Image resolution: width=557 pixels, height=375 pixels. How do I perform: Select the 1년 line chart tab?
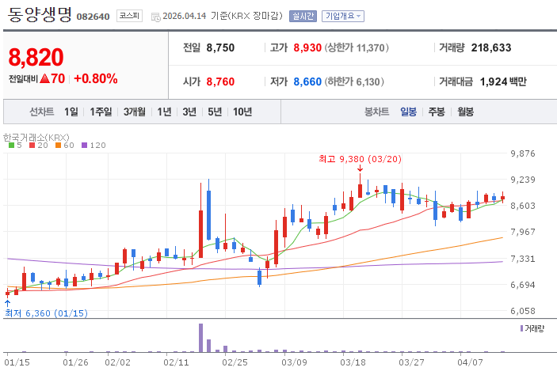(164, 112)
